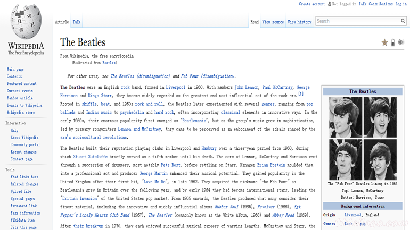Open the View history tab
Image resolution: width=410 pixels, height=230 pixels.
point(300,22)
